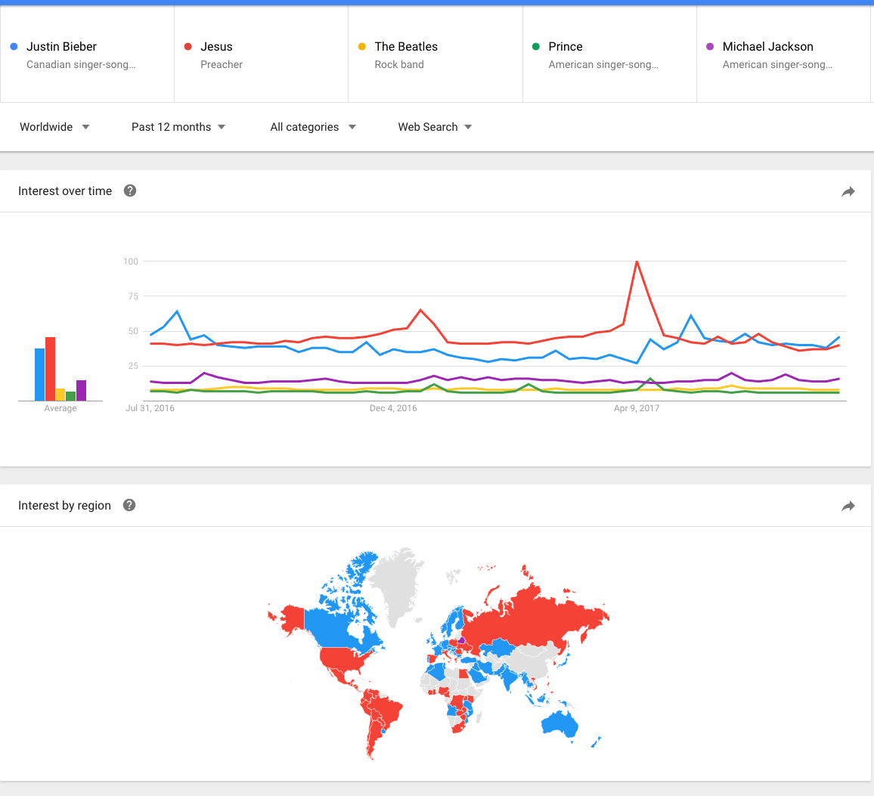Click the Preacher subtitle under Jesus
The height and width of the screenshot is (796, 874).
(222, 65)
